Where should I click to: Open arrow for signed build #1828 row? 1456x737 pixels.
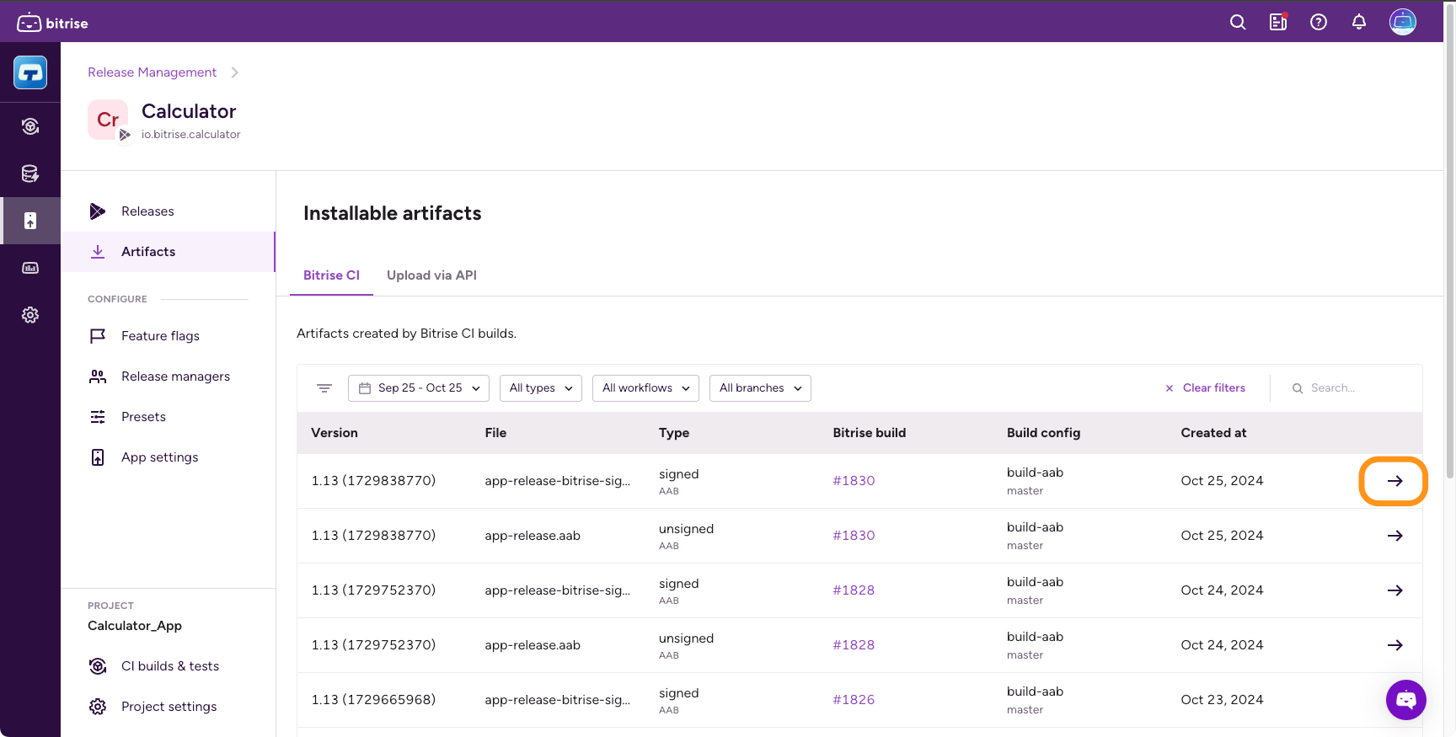tap(1394, 590)
